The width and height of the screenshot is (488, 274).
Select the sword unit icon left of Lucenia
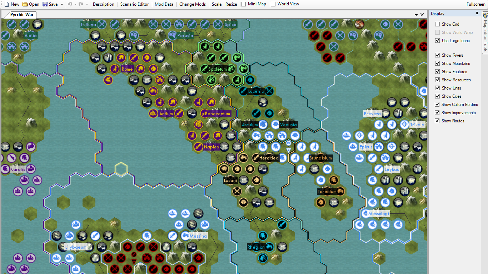point(243,91)
